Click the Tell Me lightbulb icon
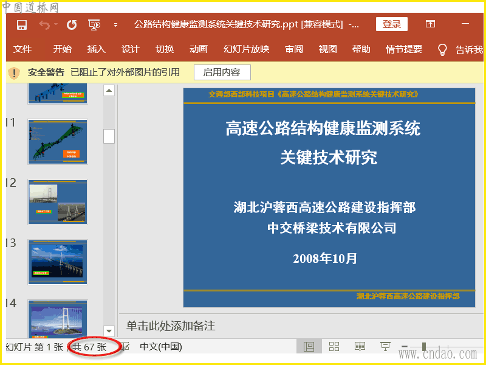 (442, 50)
